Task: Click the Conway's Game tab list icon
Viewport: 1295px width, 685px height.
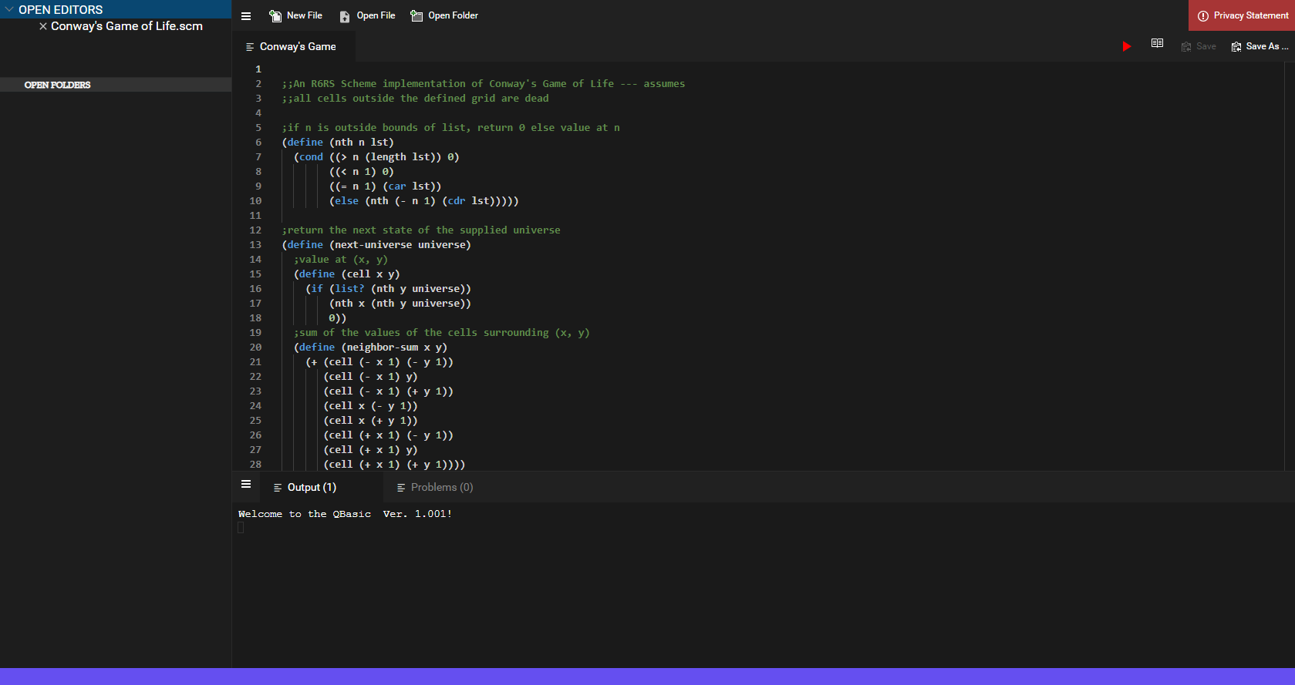Action: [x=250, y=47]
